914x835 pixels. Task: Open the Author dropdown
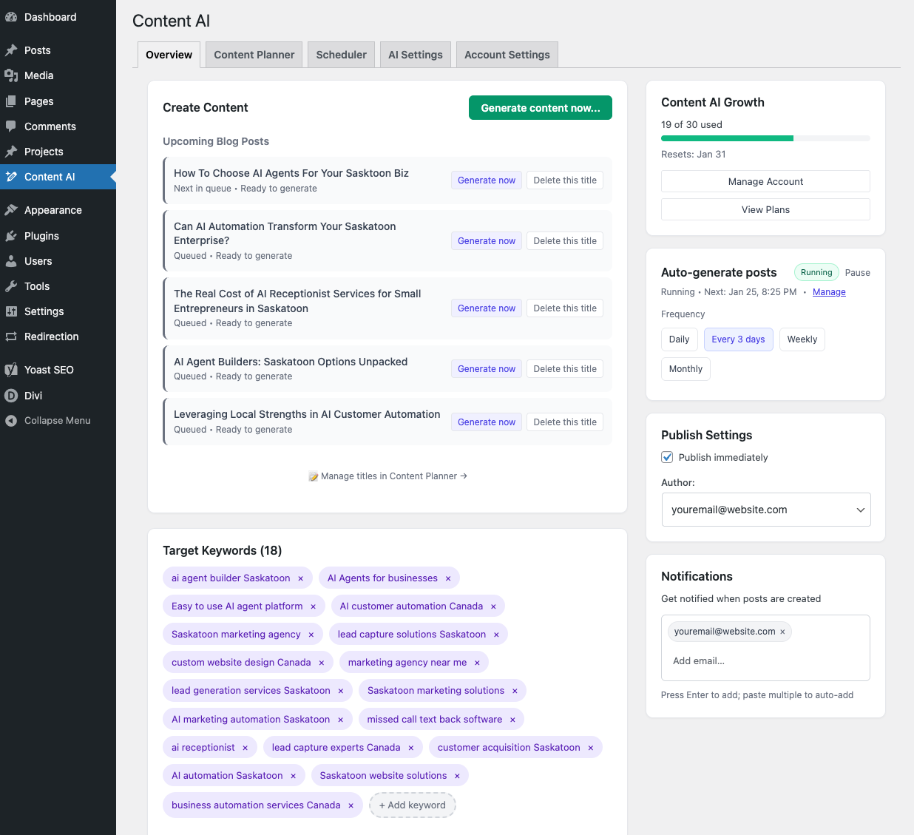coord(765,510)
